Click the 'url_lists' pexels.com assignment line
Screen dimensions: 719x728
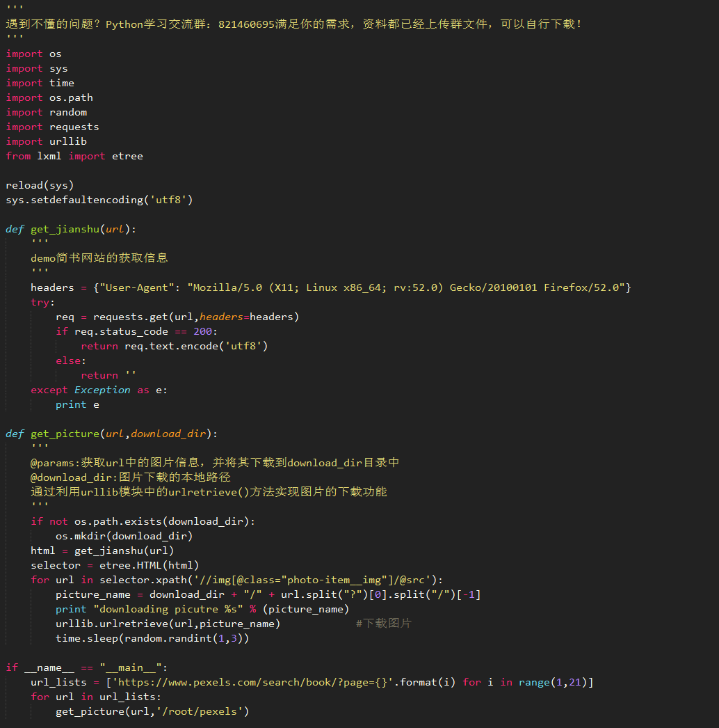312,683
